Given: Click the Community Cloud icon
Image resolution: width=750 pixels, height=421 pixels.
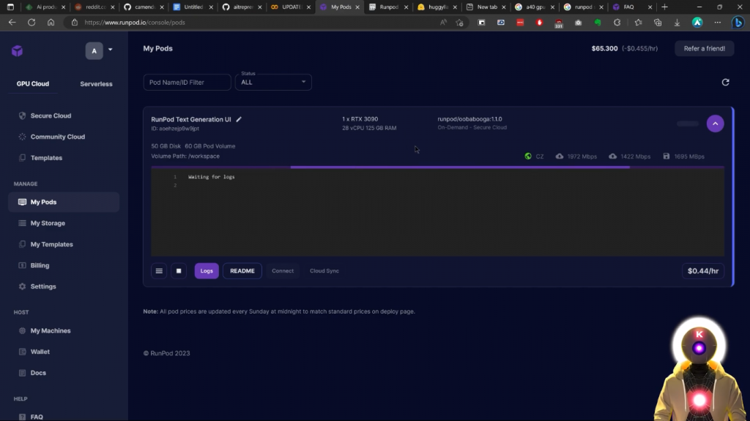Looking at the screenshot, I should tap(22, 137).
